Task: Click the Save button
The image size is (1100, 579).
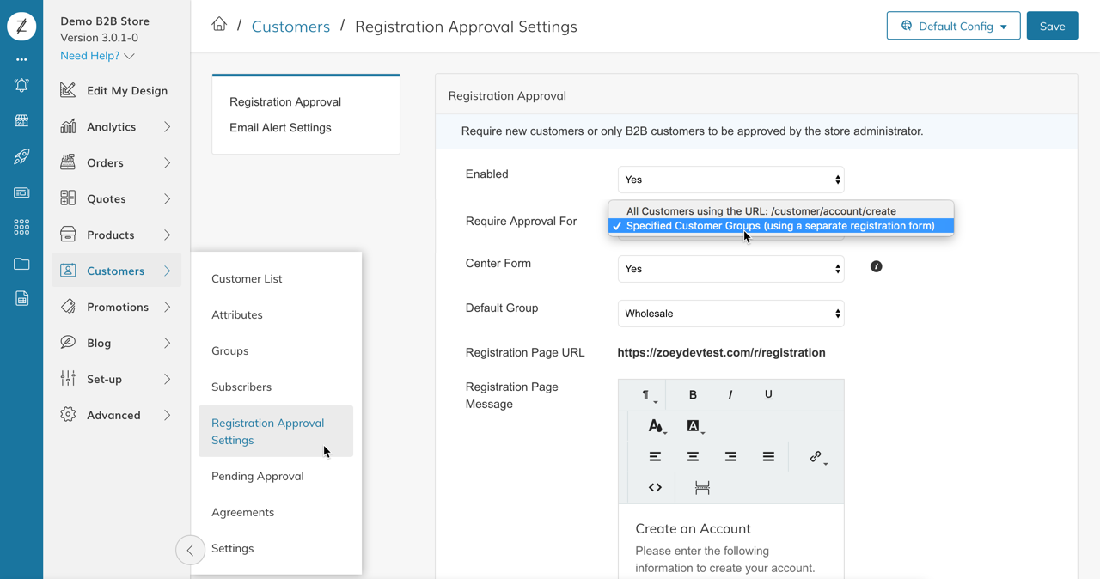Action: coord(1052,26)
